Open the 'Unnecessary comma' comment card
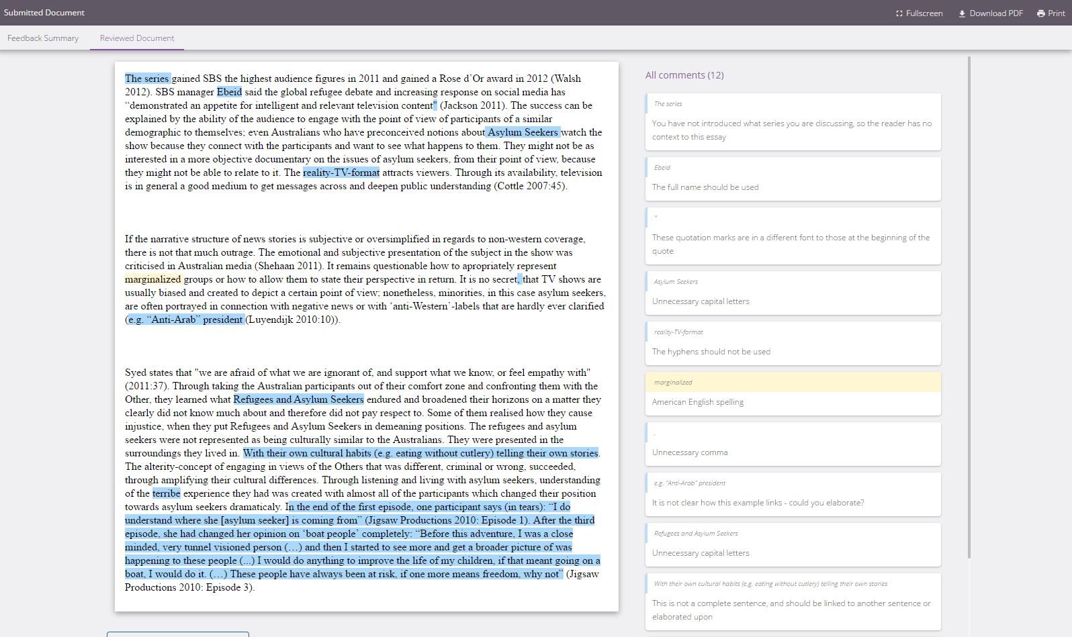This screenshot has height=637, width=1072. [793, 444]
